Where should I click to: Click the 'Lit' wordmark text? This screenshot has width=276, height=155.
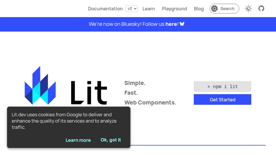click(x=89, y=92)
